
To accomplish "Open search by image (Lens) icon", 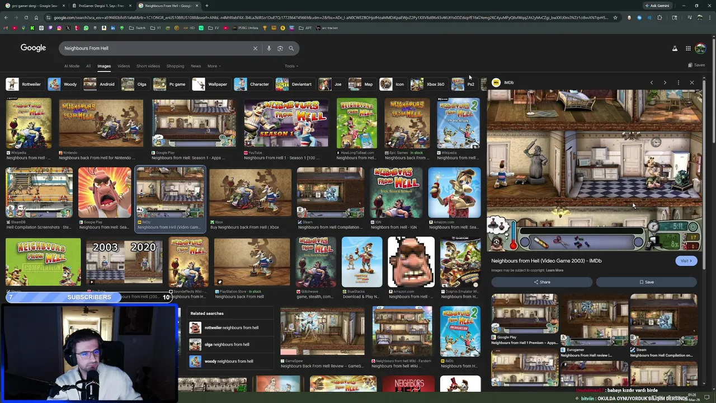I will (x=280, y=48).
